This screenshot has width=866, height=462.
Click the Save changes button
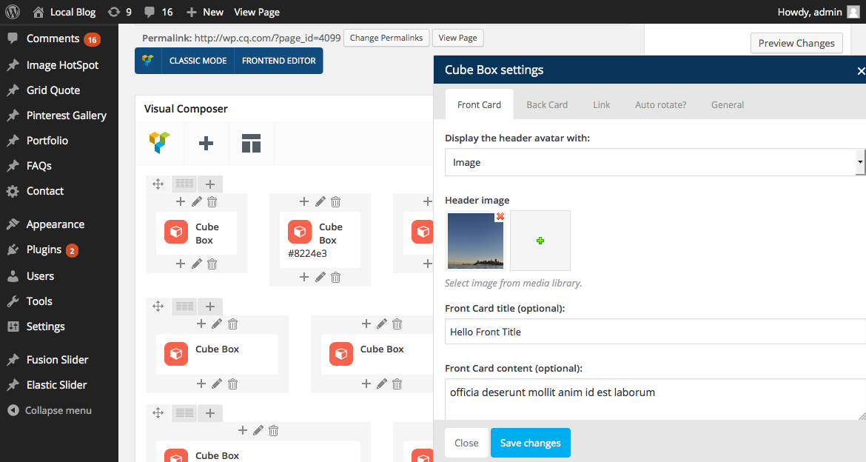point(530,443)
